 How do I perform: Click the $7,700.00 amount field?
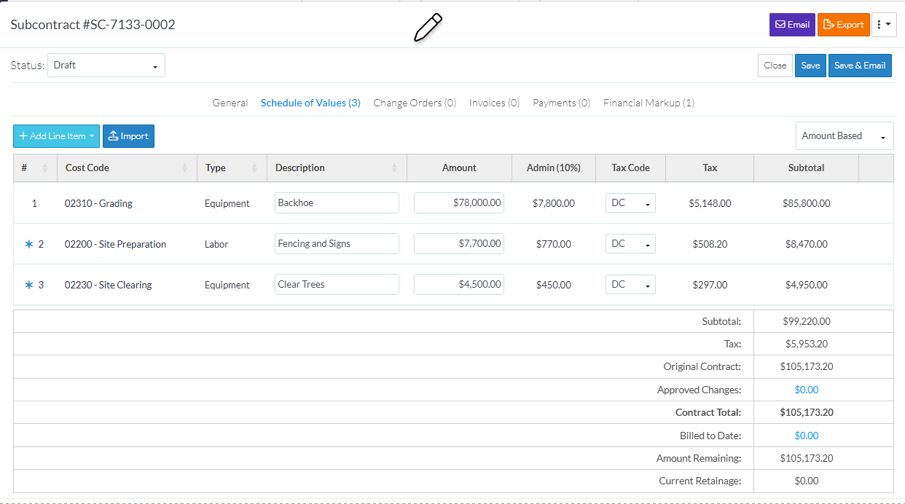click(459, 243)
